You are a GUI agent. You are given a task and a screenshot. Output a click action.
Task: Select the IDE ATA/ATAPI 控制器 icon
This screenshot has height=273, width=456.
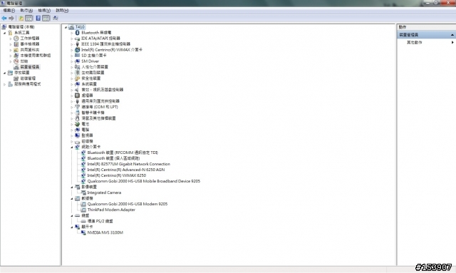tap(78, 38)
